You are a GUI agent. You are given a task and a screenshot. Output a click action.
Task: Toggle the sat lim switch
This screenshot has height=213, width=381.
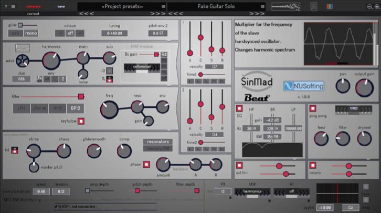(239, 166)
